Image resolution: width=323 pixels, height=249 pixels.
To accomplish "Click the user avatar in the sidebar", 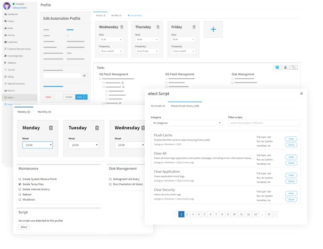I will tap(6, 5).
